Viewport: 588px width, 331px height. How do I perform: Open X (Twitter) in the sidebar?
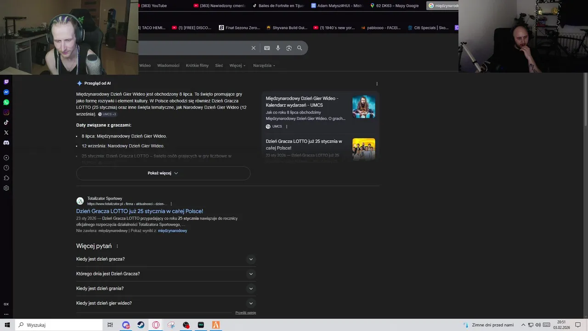tap(6, 132)
